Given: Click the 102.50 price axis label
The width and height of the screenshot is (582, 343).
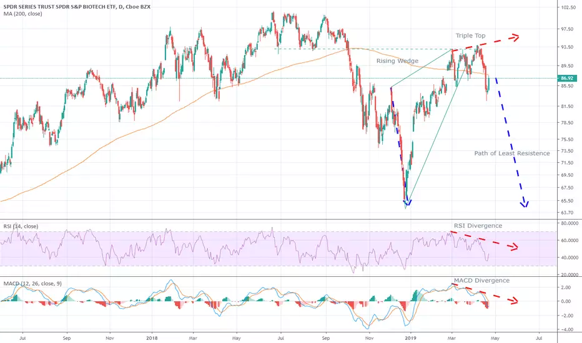Looking at the screenshot, I should click(568, 7).
